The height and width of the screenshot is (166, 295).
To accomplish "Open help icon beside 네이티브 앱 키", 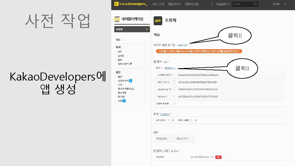I will [x=175, y=75].
